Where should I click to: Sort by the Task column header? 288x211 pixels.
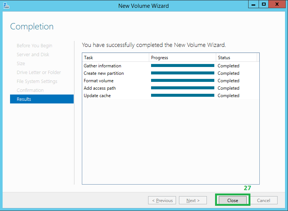click(x=115, y=57)
